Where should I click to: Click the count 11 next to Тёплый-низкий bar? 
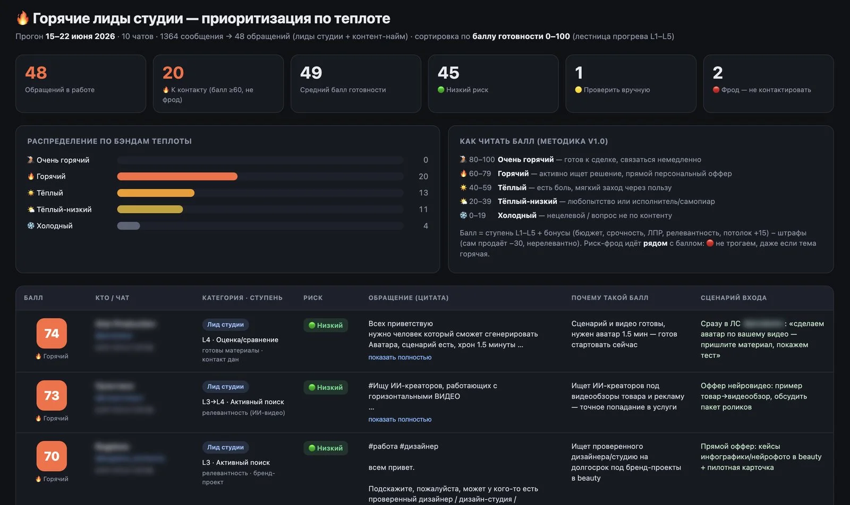point(423,209)
